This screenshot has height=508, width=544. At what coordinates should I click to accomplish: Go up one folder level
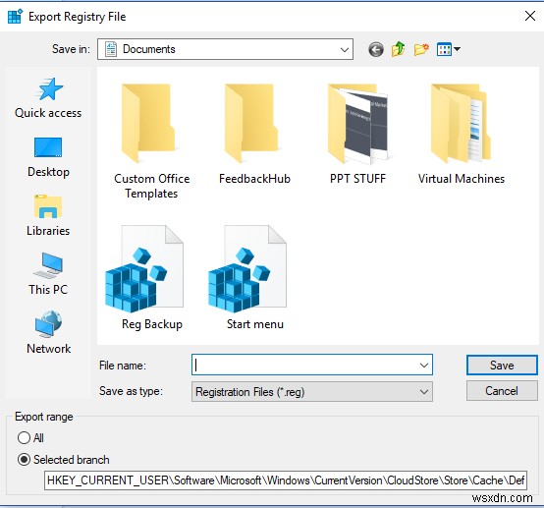coord(399,49)
